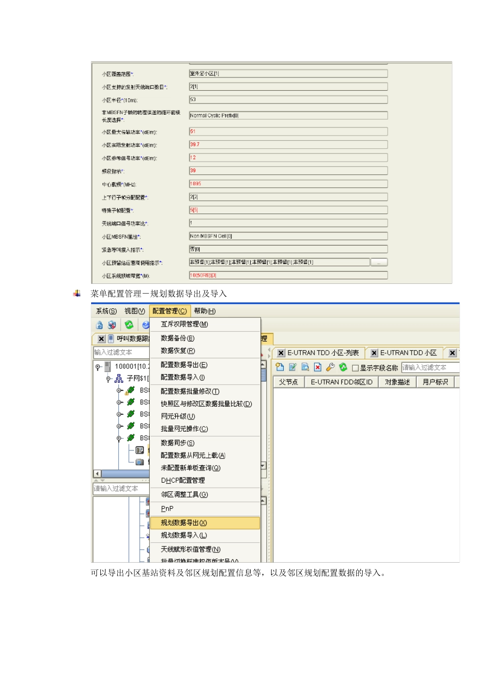Open the 系统(S) menu

[106, 311]
